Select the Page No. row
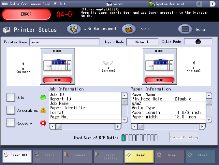 pyautogui.click(x=85, y=117)
